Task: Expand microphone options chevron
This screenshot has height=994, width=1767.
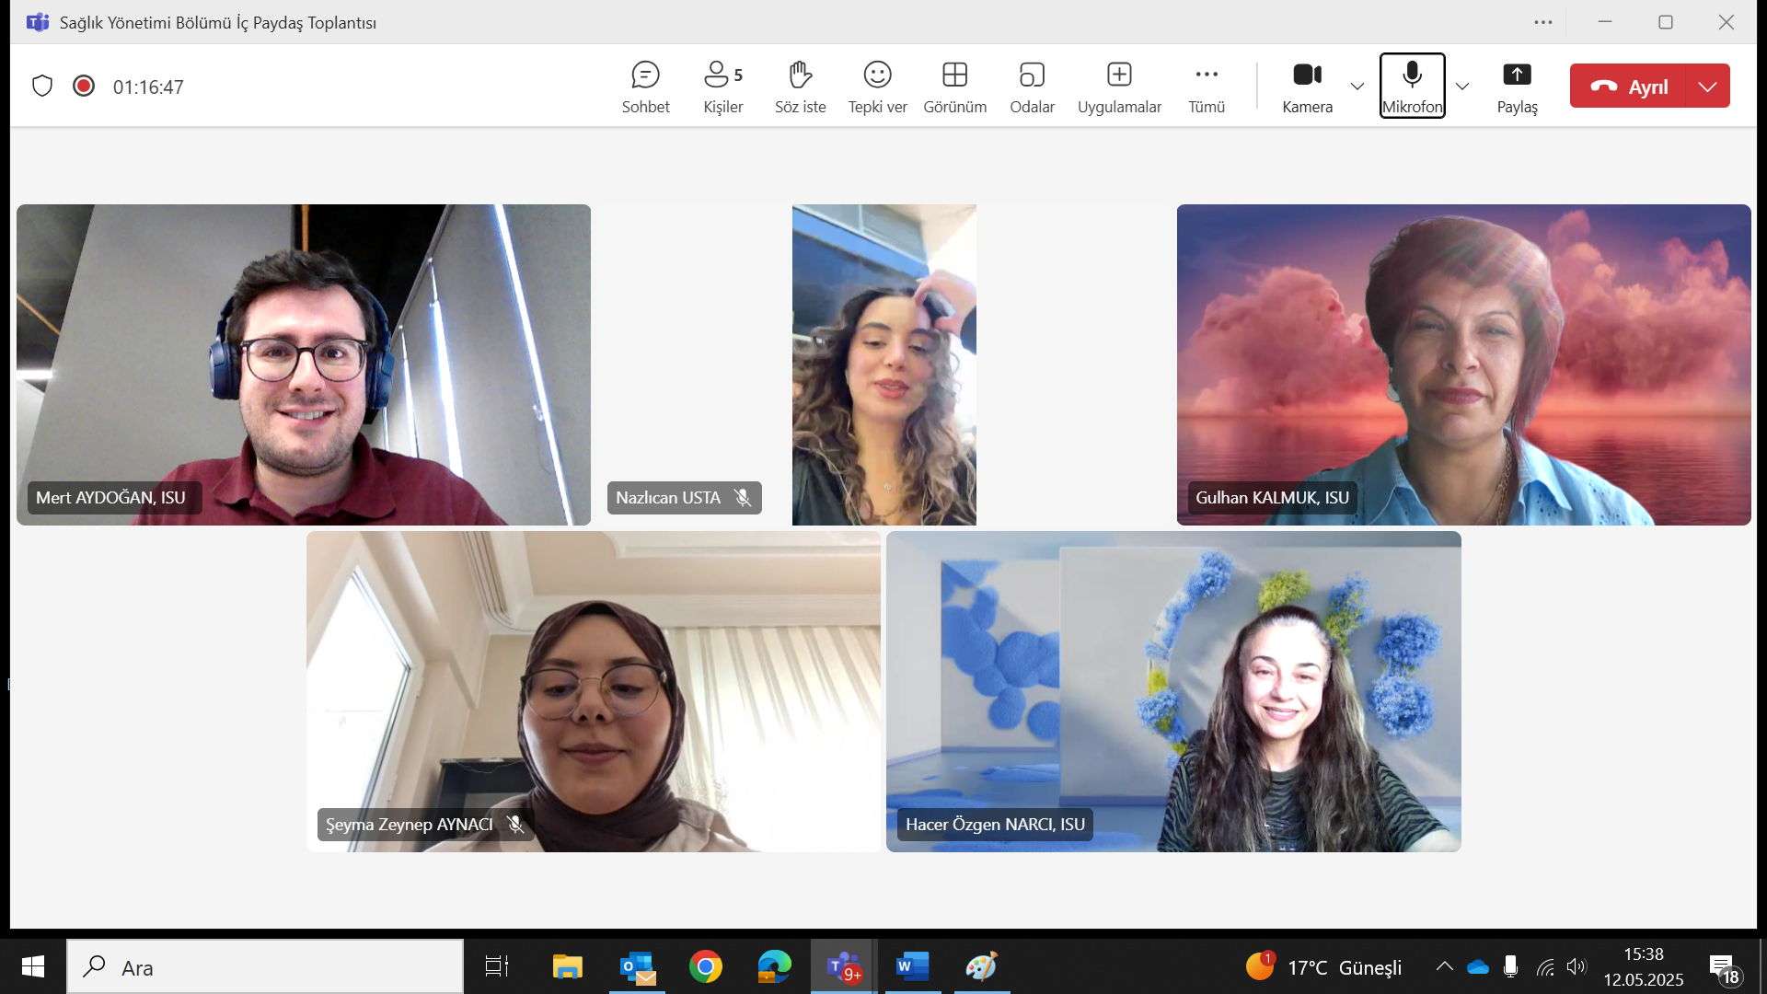Action: point(1462,87)
